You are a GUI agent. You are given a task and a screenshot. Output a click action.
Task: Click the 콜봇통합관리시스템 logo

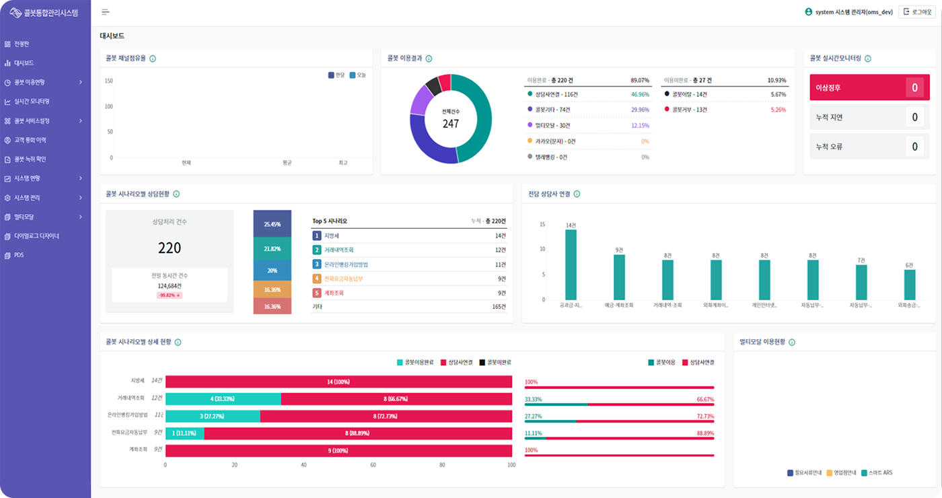coord(44,13)
